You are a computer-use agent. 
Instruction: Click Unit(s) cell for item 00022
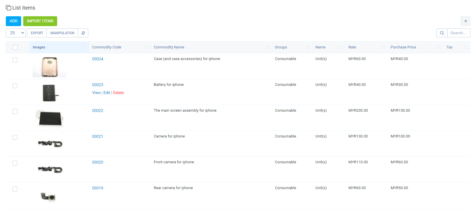click(x=321, y=111)
